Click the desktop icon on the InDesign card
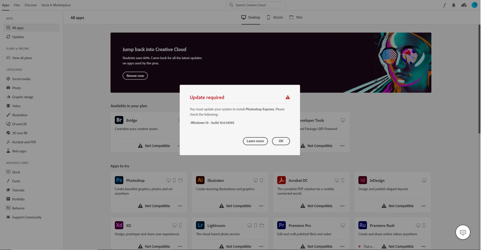Viewport: 481px width, 250px height. (424, 180)
